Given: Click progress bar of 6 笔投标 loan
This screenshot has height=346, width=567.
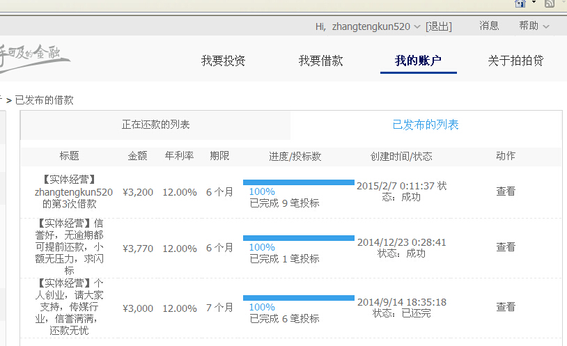Looking at the screenshot, I should click(299, 298).
